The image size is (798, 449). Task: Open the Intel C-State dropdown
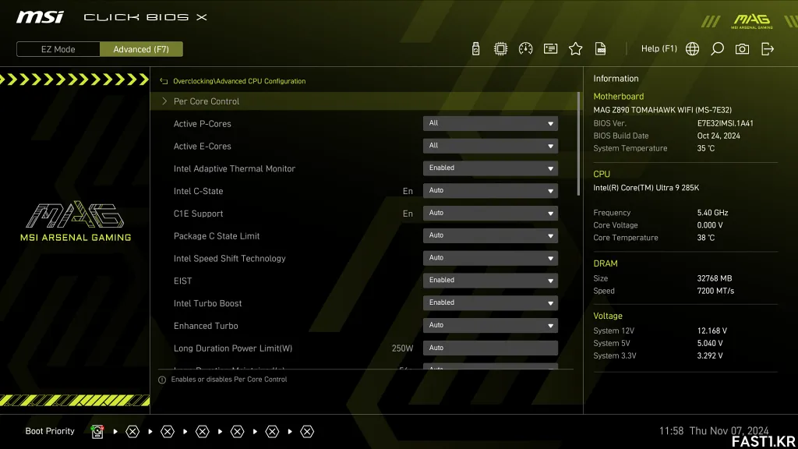(490, 190)
